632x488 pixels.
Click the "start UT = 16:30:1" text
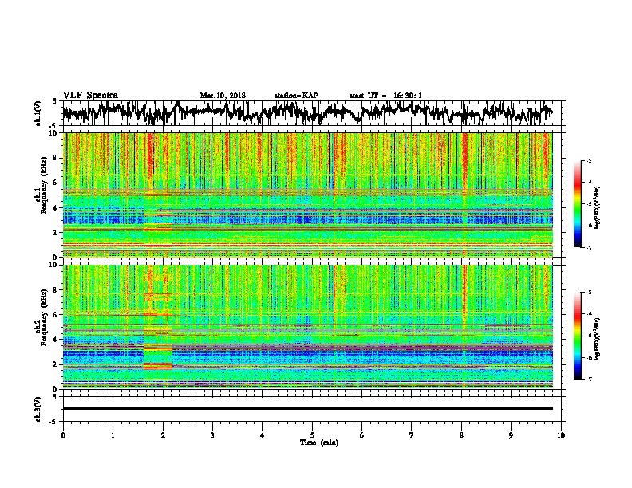tap(385, 96)
